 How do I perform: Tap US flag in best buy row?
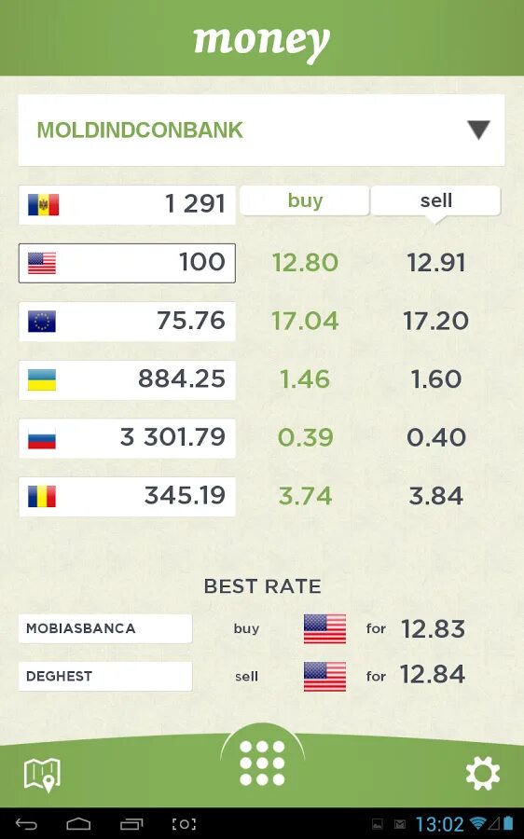click(x=324, y=628)
